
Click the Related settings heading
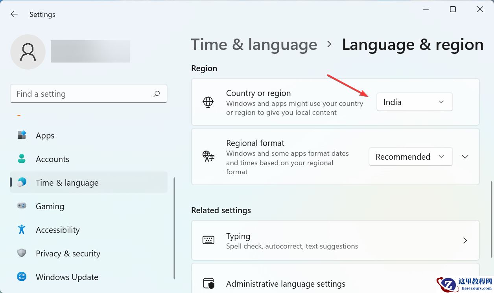(221, 210)
